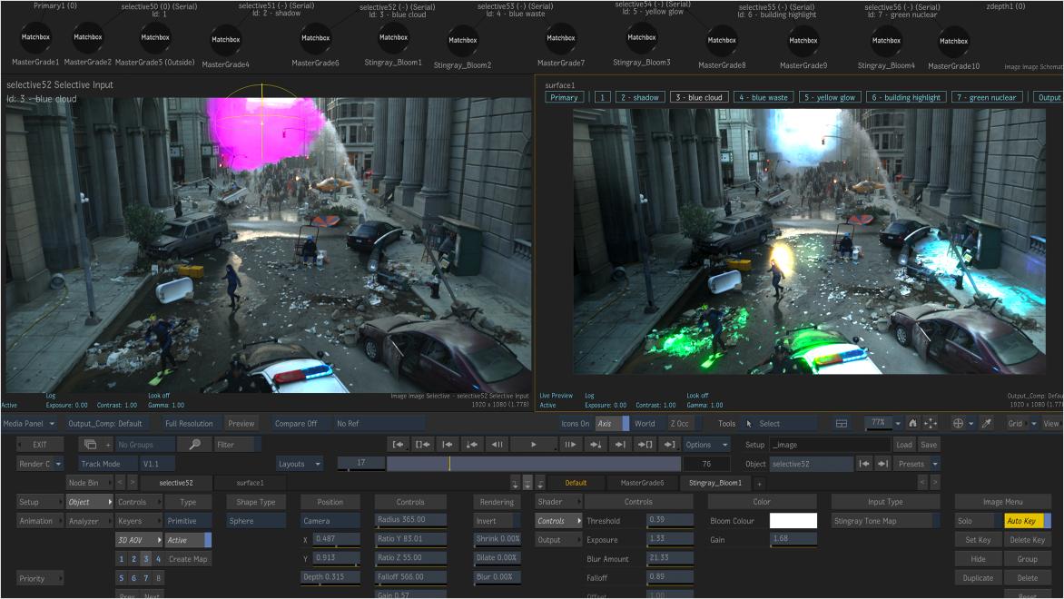Switch to the MasterGrade6 tab

pyautogui.click(x=642, y=483)
